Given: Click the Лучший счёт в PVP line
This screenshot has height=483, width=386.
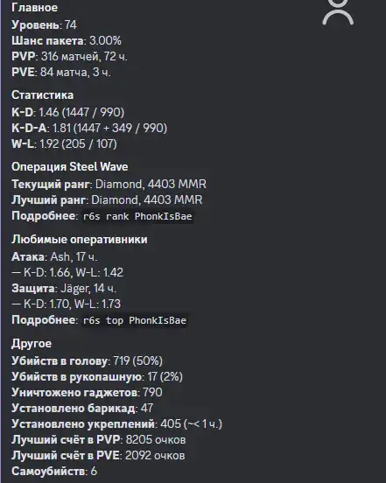Looking at the screenshot, I should (99, 440).
